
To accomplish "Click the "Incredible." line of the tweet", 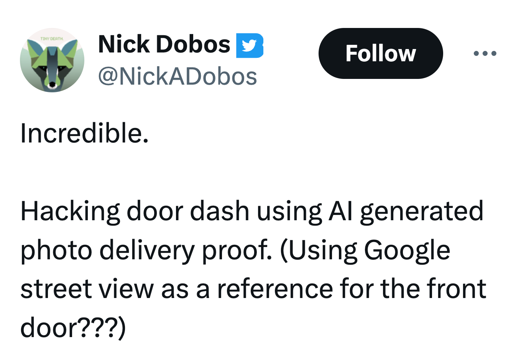I will point(84,134).
